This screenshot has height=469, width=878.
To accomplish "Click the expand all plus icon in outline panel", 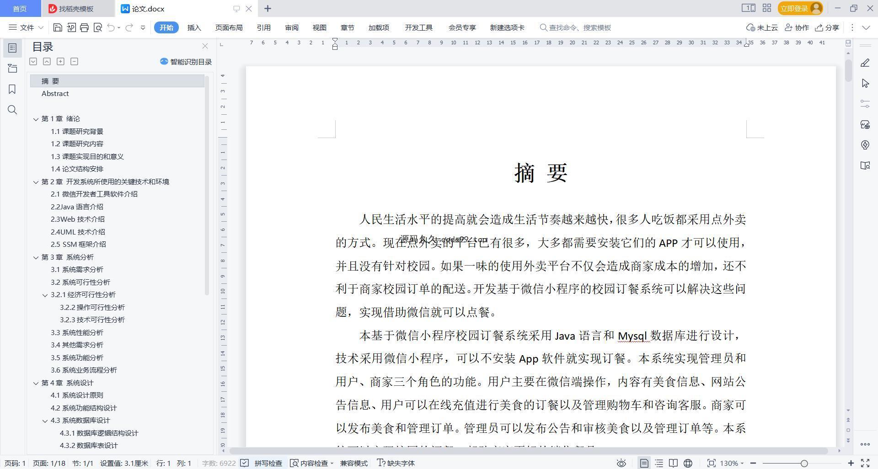I will click(x=60, y=61).
